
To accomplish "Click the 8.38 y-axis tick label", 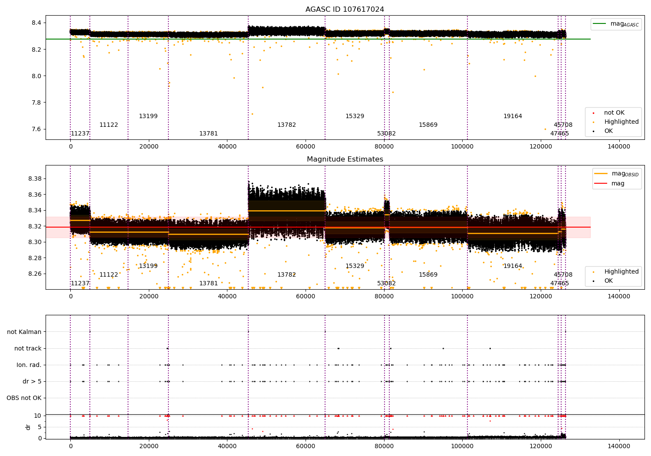I will pyautogui.click(x=35, y=178).
